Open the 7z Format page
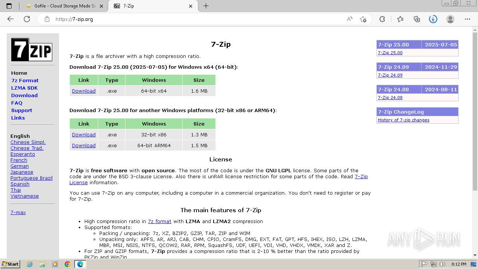 (25, 80)
